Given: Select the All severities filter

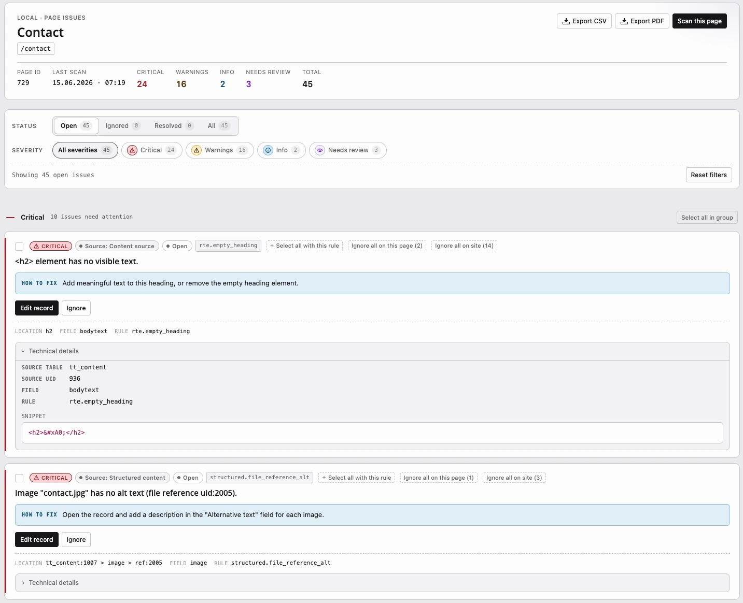Looking at the screenshot, I should [x=85, y=150].
